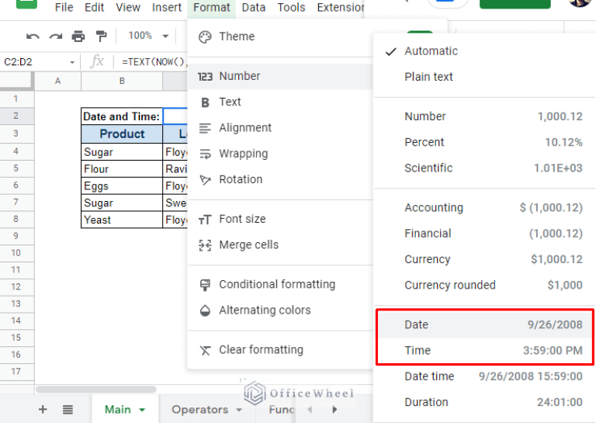Select Conditional formatting option
Viewport: 596px width, 423px height.
[280, 284]
